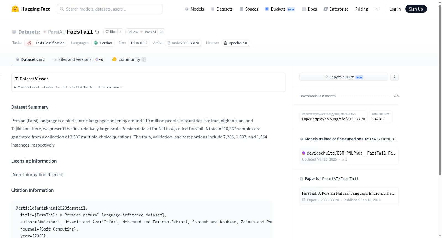The image size is (442, 238).
Task: Click the apache-2.0 license tag
Action: (236, 43)
